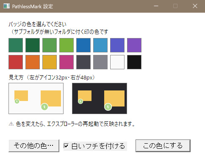Click the warning triangle icon
The image size is (205, 161).
11,124
